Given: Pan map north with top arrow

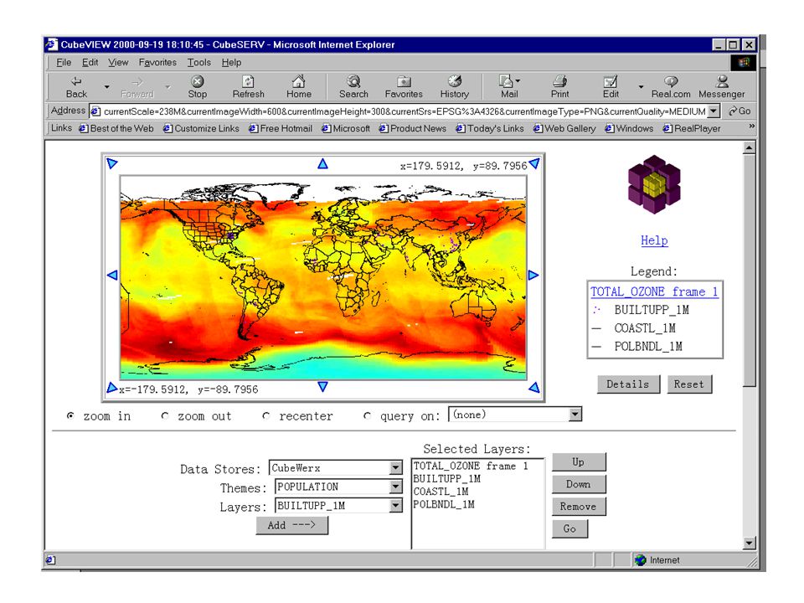Looking at the screenshot, I should pos(322,163).
